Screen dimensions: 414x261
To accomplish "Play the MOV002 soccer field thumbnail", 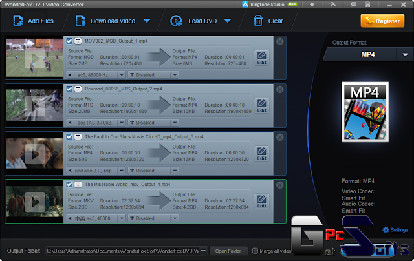I will pos(34,59).
